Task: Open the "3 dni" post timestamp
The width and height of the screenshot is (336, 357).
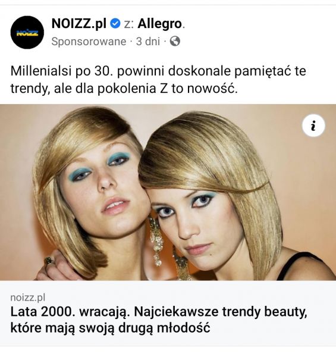Action: click(148, 42)
